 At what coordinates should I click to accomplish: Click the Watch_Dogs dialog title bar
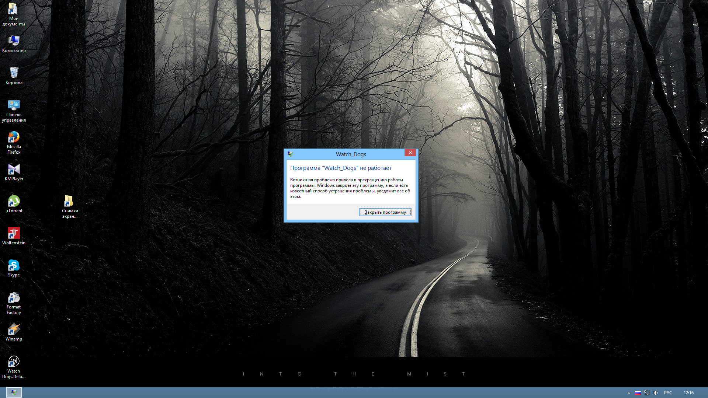click(x=351, y=154)
